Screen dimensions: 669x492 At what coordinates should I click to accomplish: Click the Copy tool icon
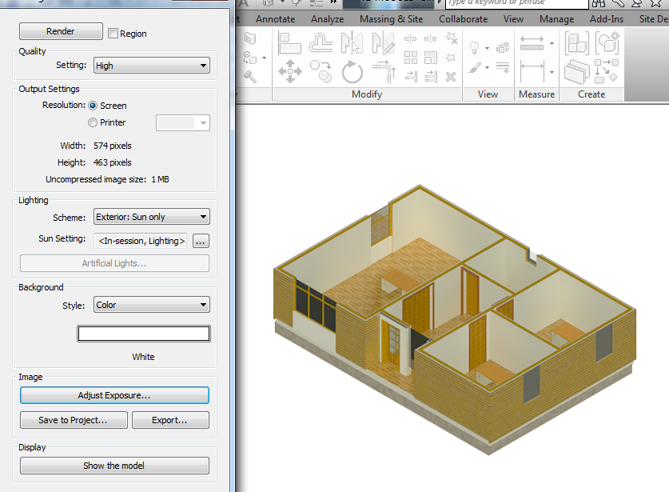point(321,71)
